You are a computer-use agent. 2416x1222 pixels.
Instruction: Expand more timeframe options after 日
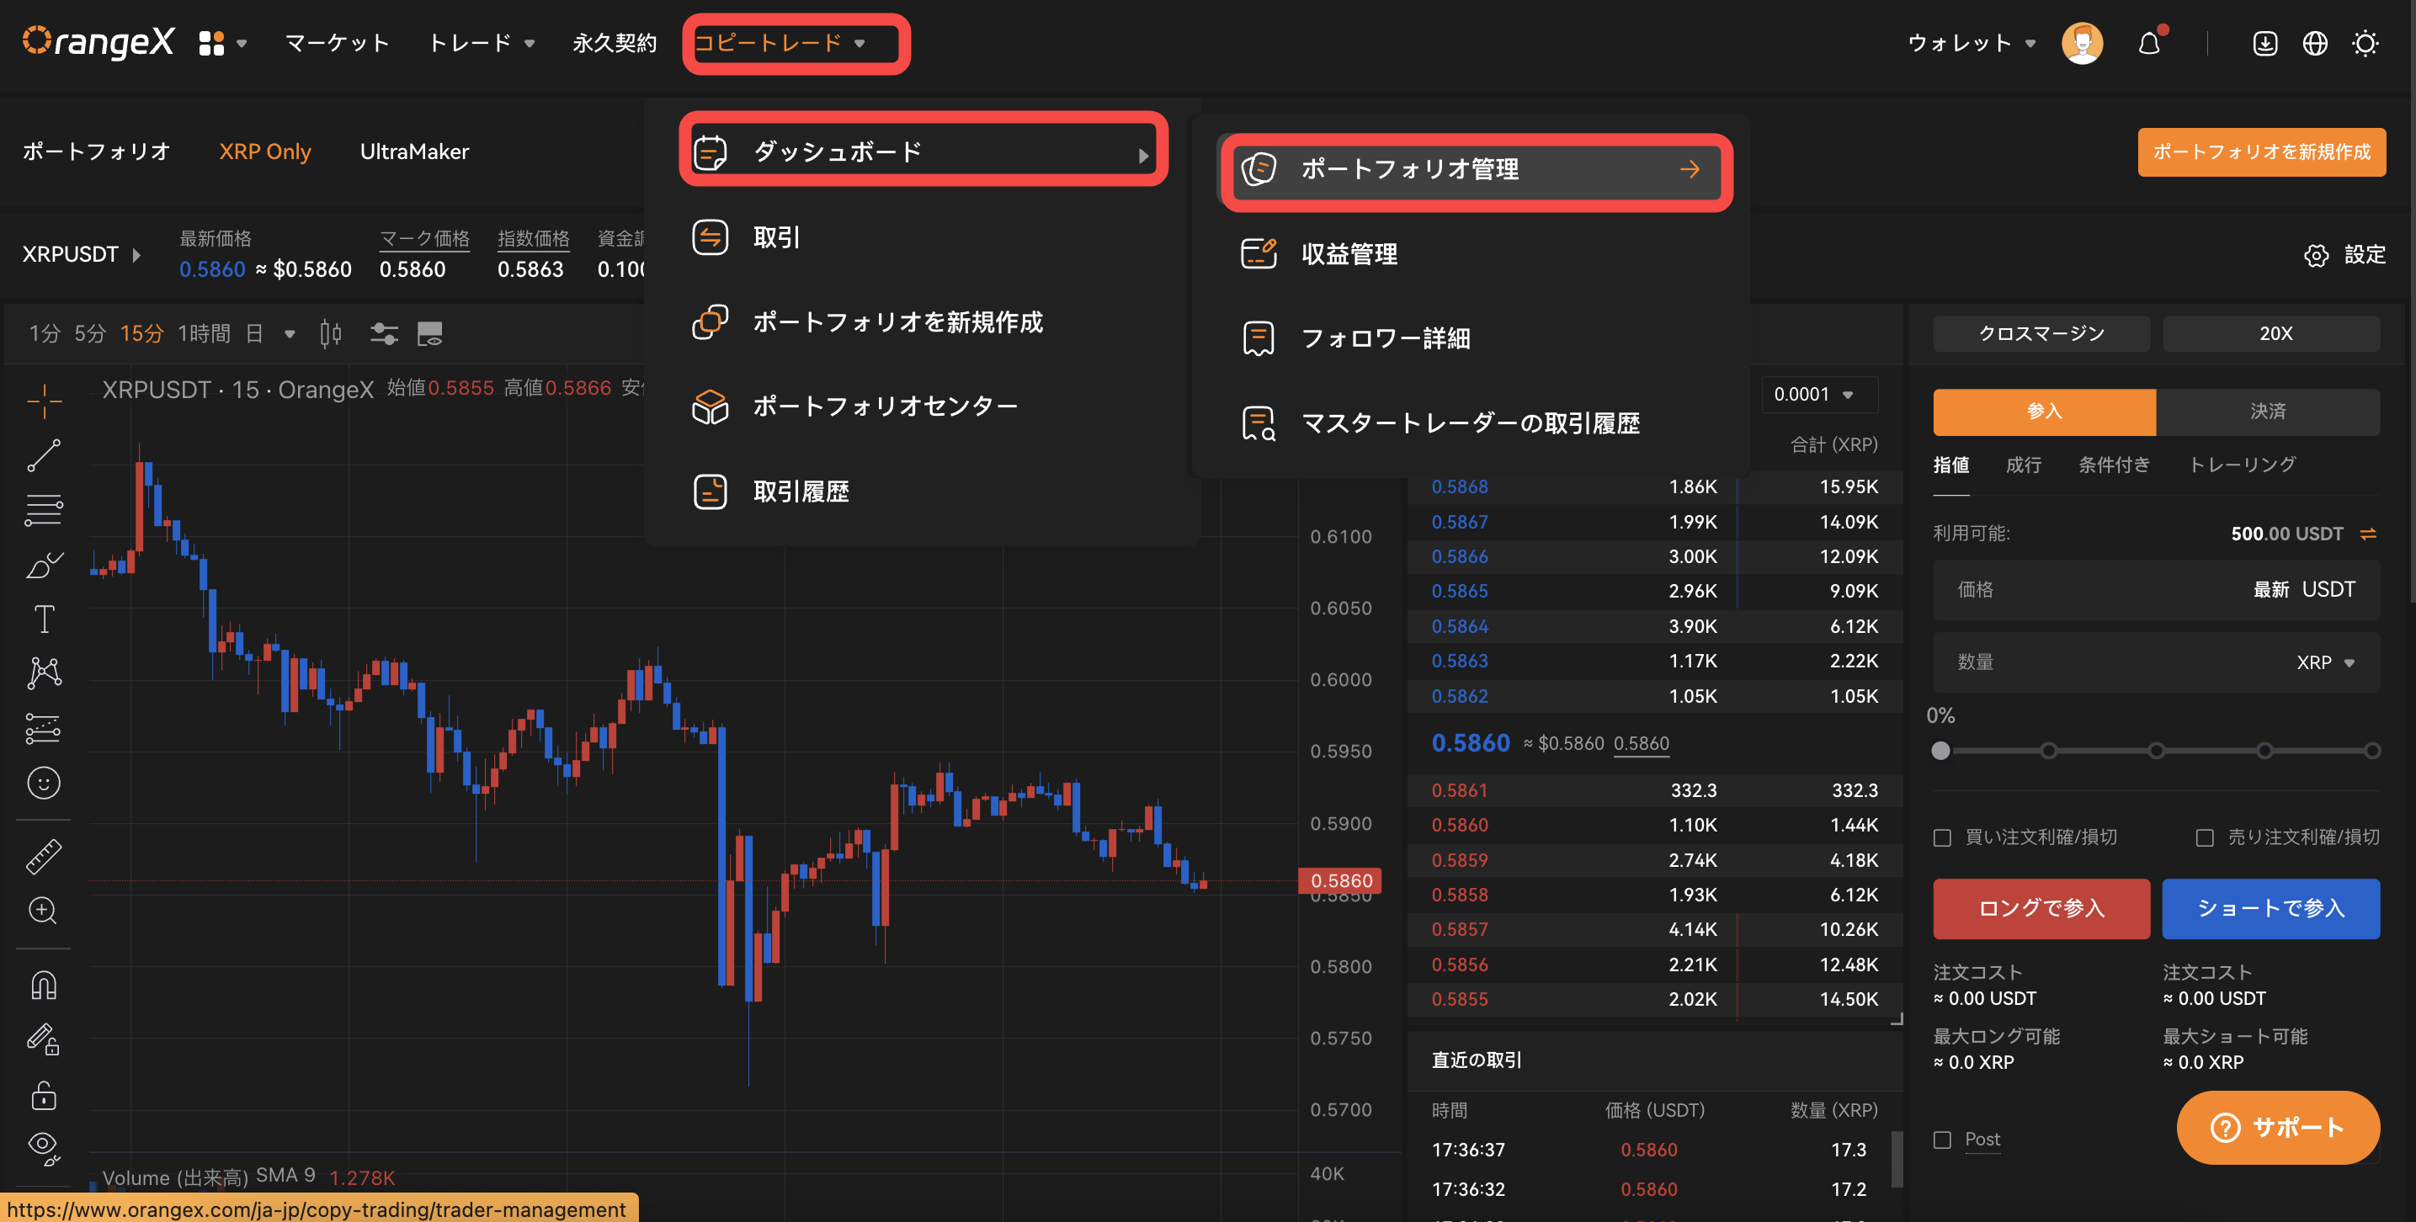tap(290, 334)
